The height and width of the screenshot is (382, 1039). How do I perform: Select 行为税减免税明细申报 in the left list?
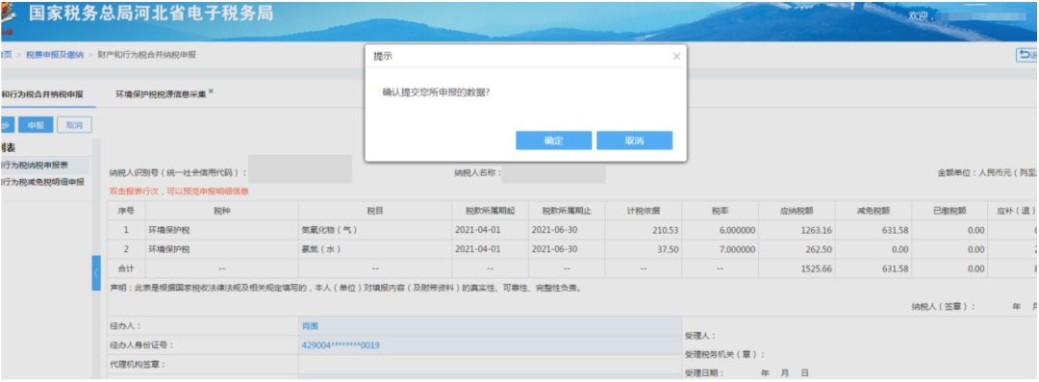[44, 182]
